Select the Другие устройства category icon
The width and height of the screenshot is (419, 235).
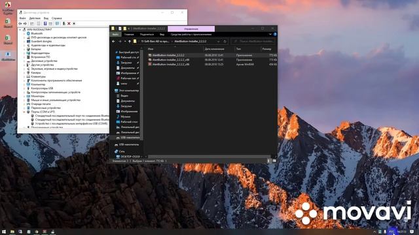(28, 65)
